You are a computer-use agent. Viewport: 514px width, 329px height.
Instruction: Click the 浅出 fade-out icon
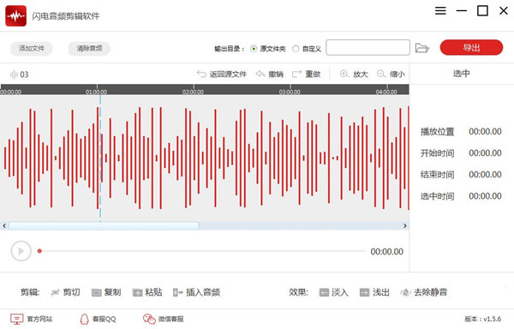(365, 292)
